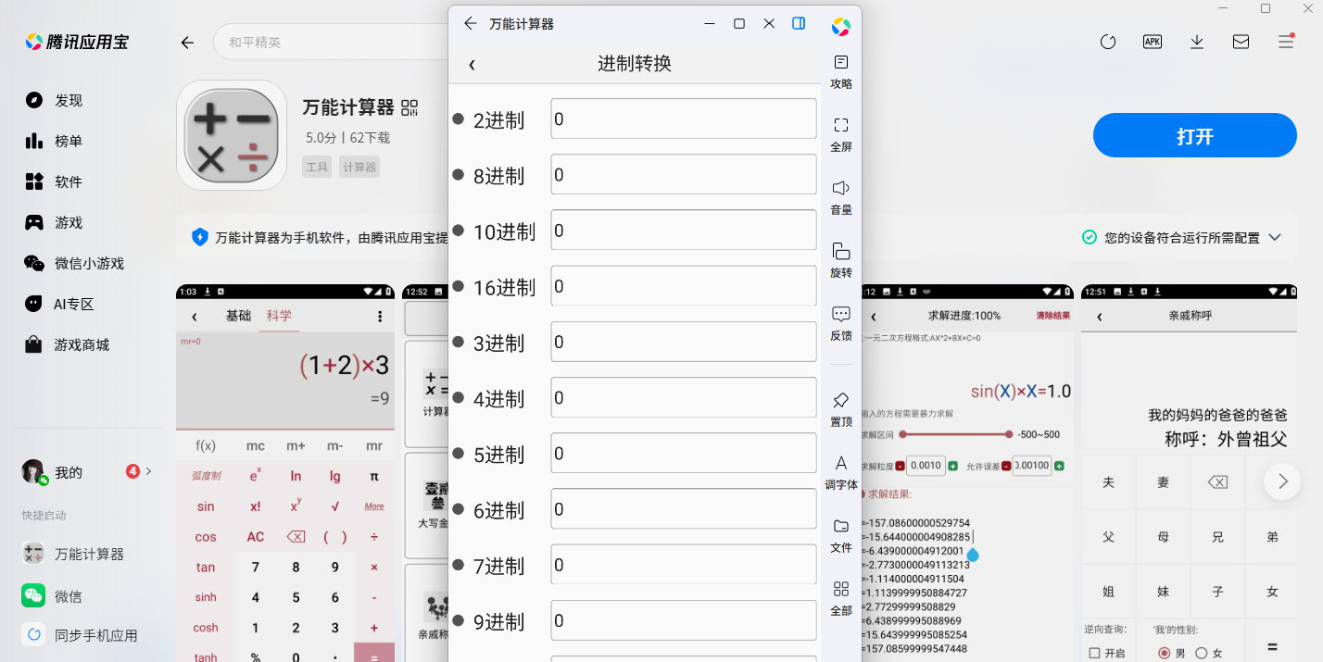This screenshot has height=662, width=1323.
Task: Select 男 gender radio in screenshot
Action: pyautogui.click(x=1165, y=653)
